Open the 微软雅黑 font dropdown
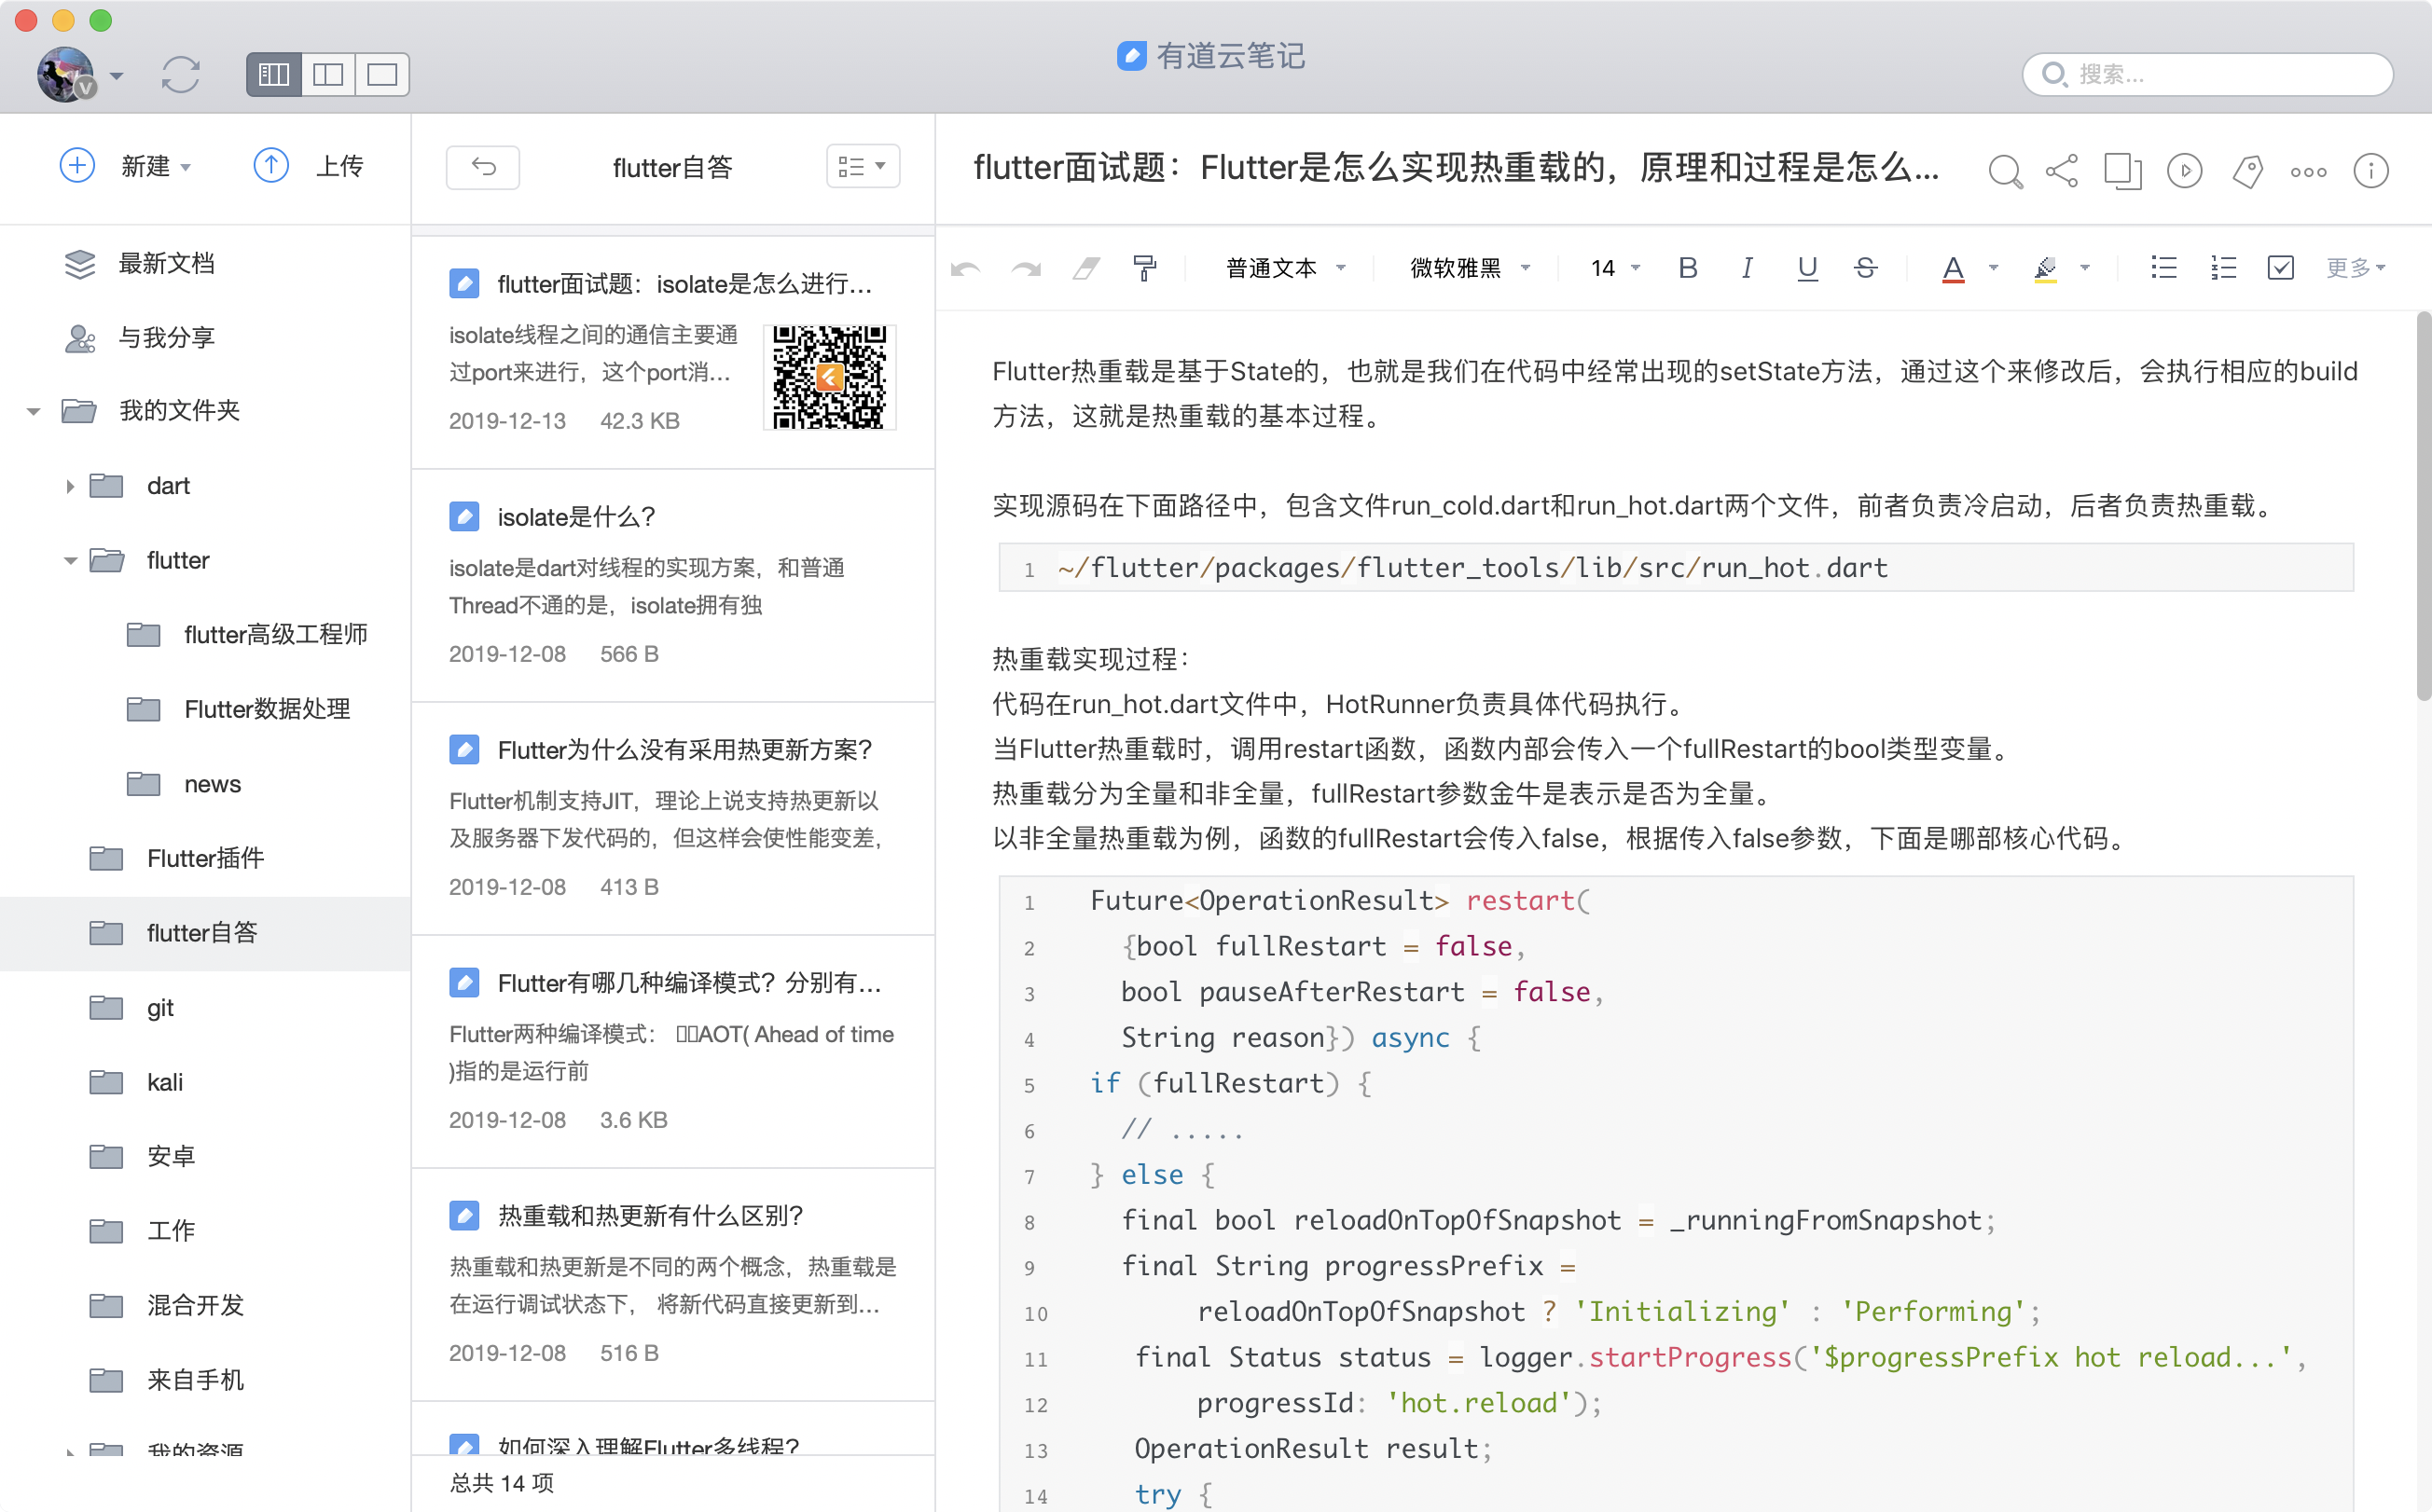 point(1470,268)
